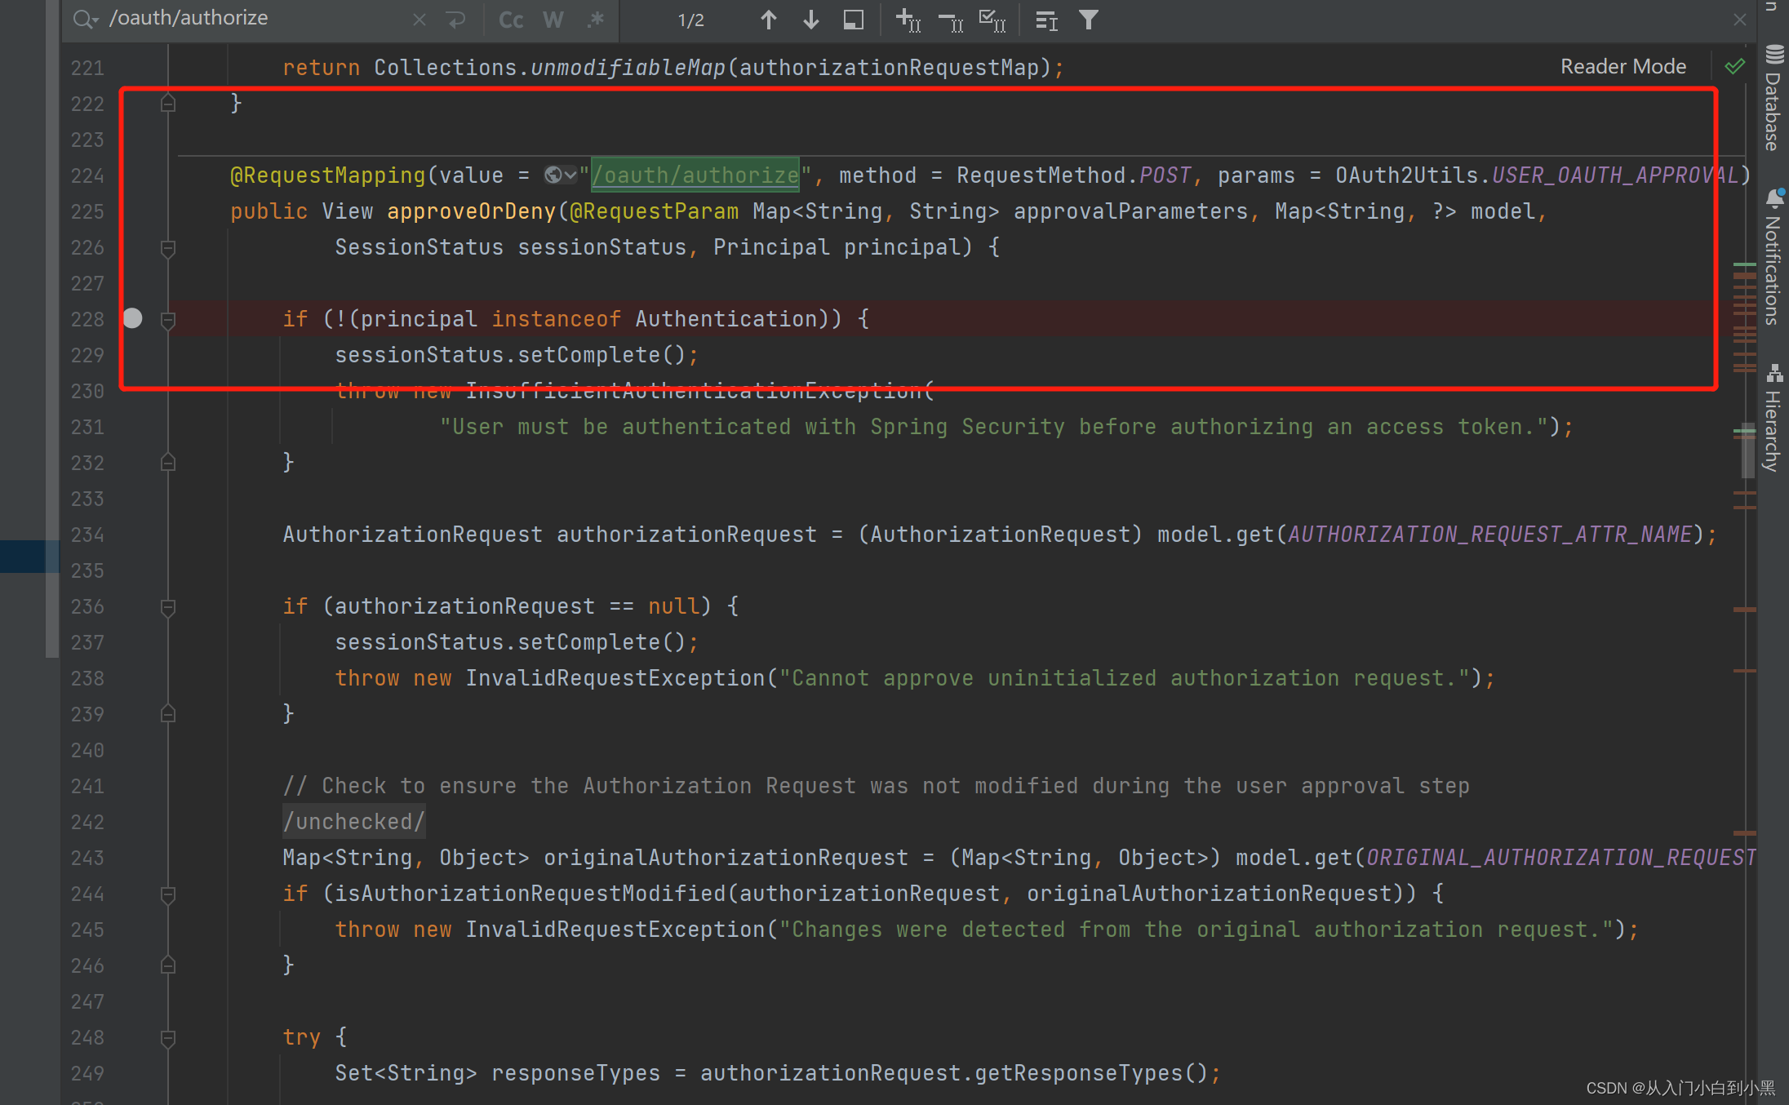Toggle Regex search option
Image resolution: width=1789 pixels, height=1105 pixels.
(596, 20)
